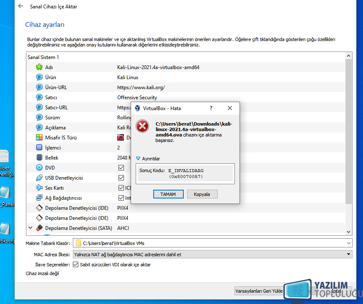Open the Makine Tabanlı Klasör dropdown
The height and width of the screenshot is (304, 363).
(348, 243)
